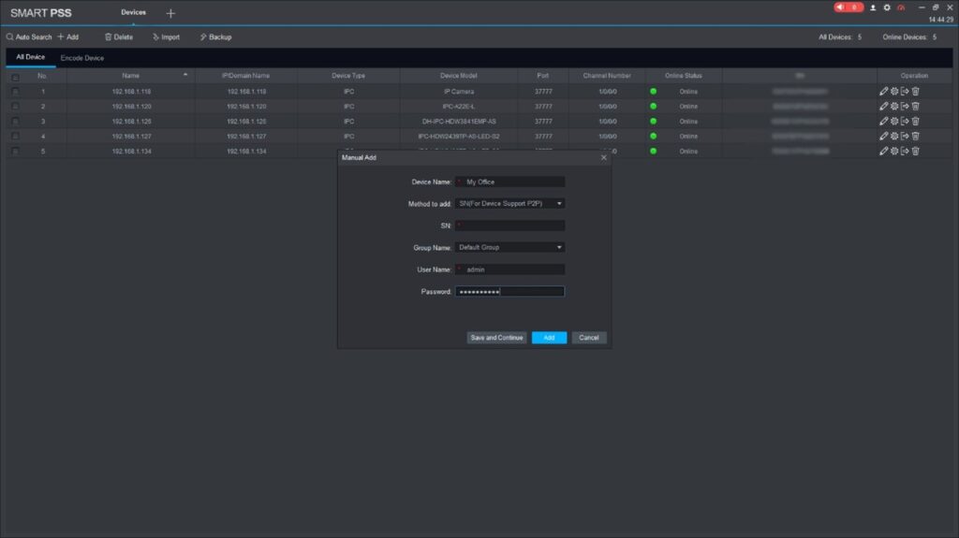This screenshot has height=538, width=959.
Task: Open the user account icon
Action: click(x=873, y=7)
